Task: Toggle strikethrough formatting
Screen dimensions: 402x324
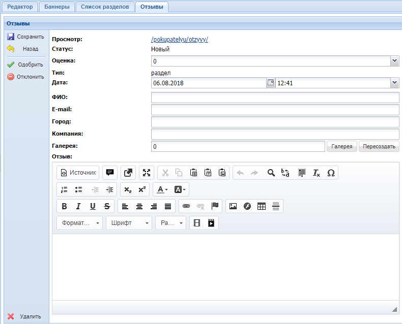Action: click(x=107, y=206)
